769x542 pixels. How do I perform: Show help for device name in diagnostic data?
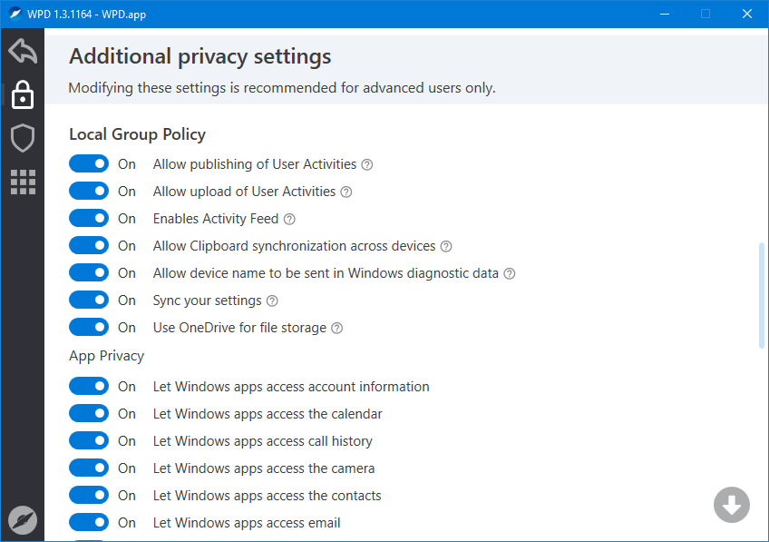[510, 273]
